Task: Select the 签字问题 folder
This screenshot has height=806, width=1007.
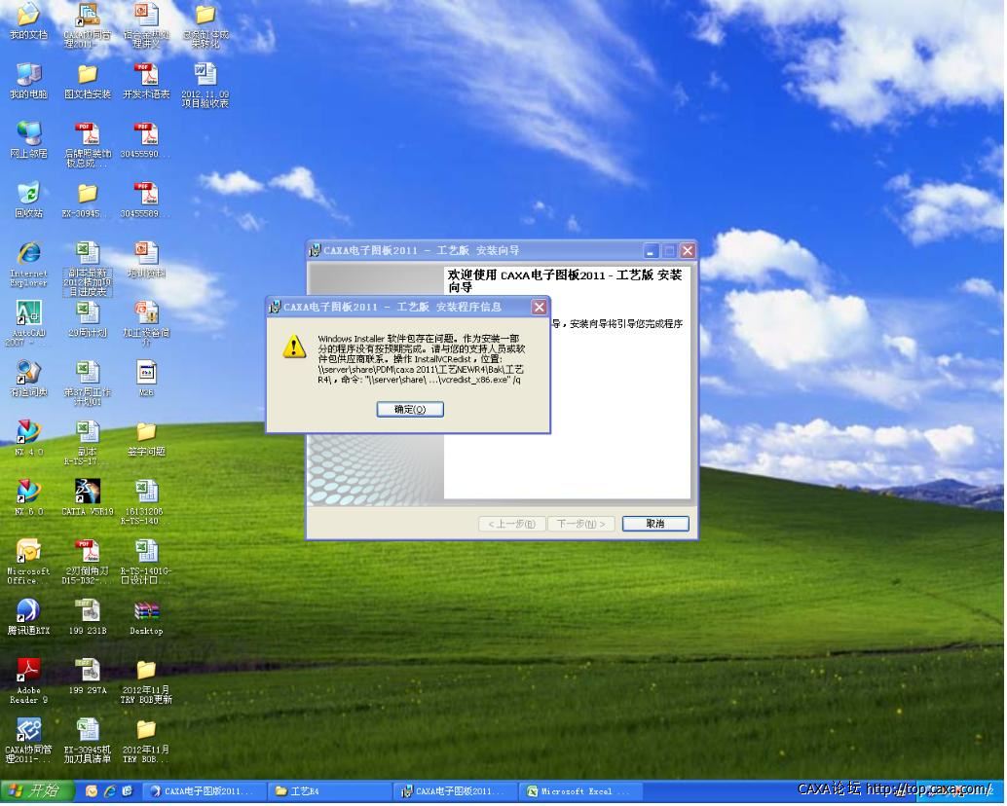Action: click(x=146, y=438)
